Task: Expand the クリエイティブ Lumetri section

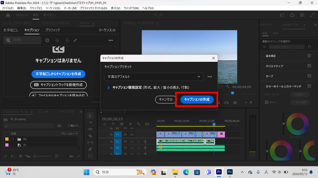Action: click(264, 66)
